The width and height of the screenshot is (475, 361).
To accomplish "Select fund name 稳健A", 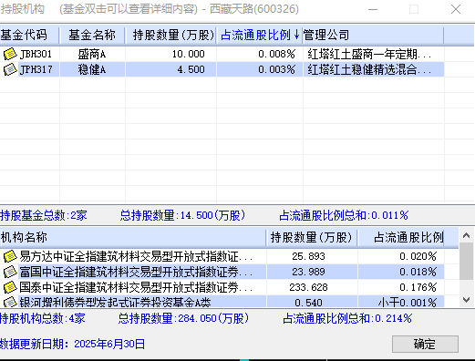I will pos(92,69).
